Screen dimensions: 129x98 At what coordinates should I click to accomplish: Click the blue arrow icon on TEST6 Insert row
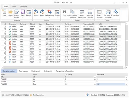coord(10,27)
